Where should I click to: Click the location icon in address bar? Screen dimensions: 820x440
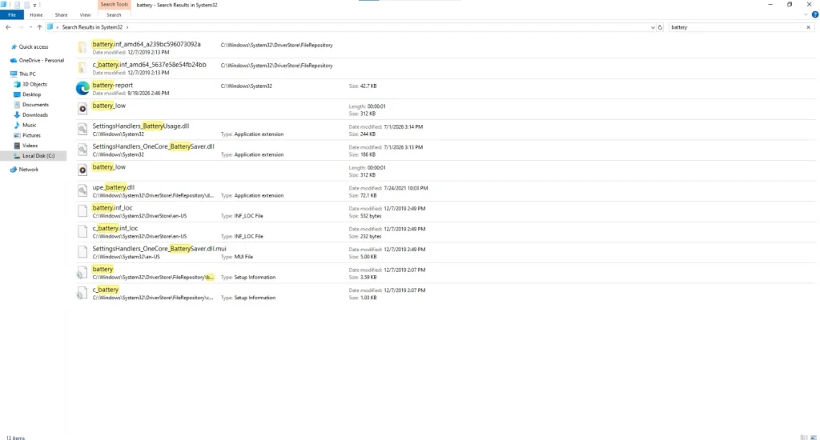pos(50,27)
